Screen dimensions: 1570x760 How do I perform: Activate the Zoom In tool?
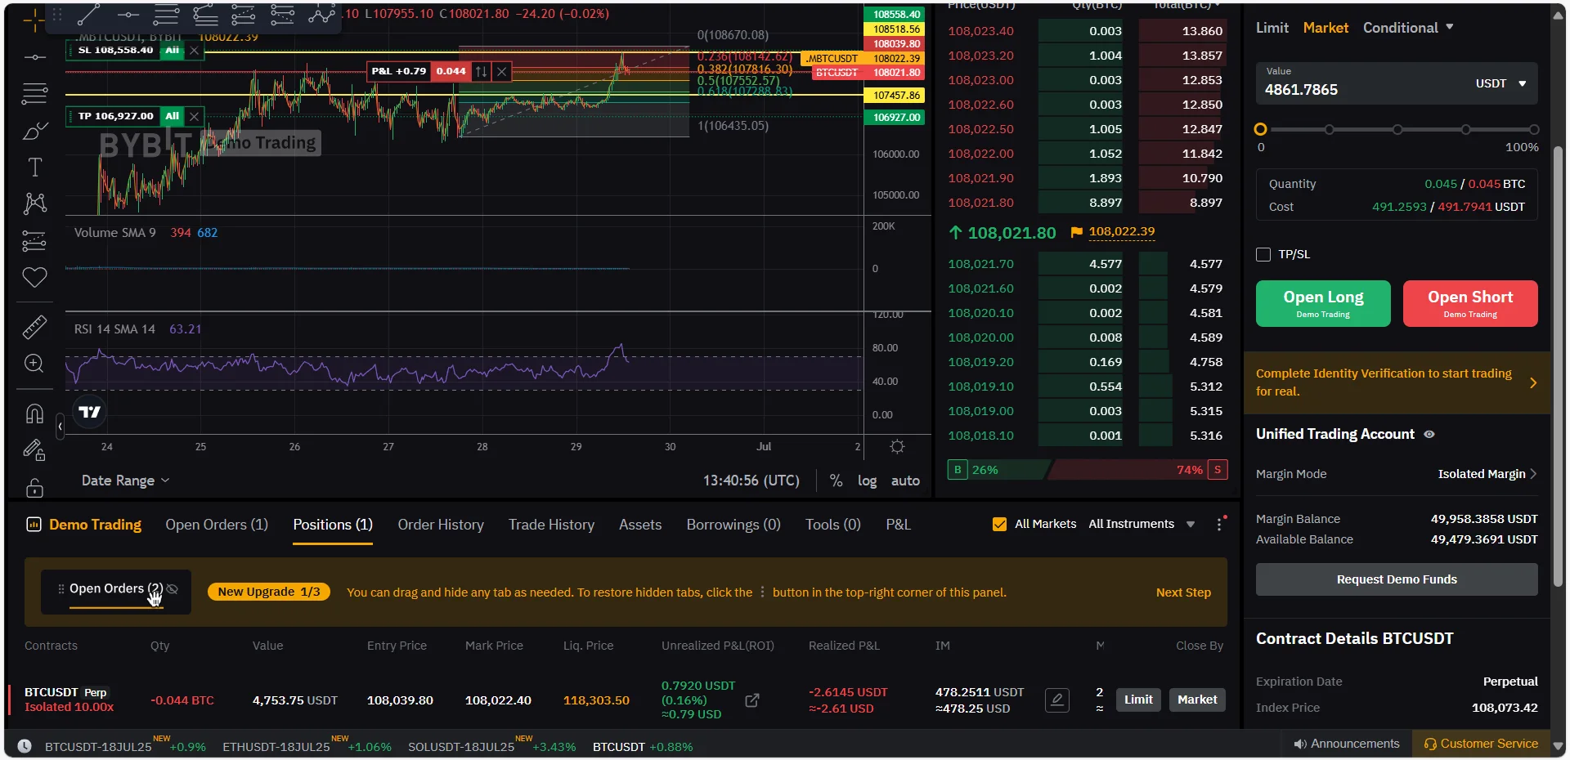pos(34,363)
